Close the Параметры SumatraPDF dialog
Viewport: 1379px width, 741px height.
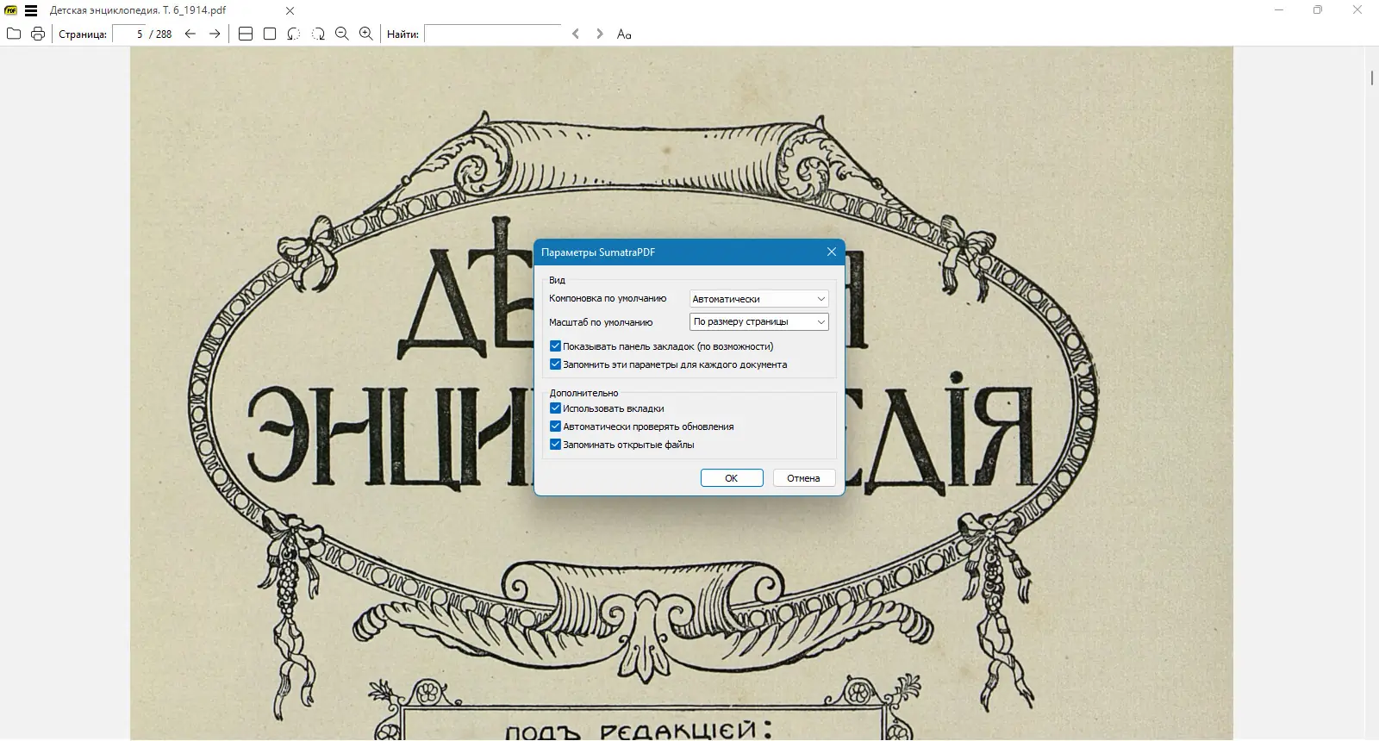832,252
